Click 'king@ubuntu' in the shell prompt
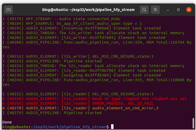The width and height of the screenshot is (196, 130). [x=16, y=127]
